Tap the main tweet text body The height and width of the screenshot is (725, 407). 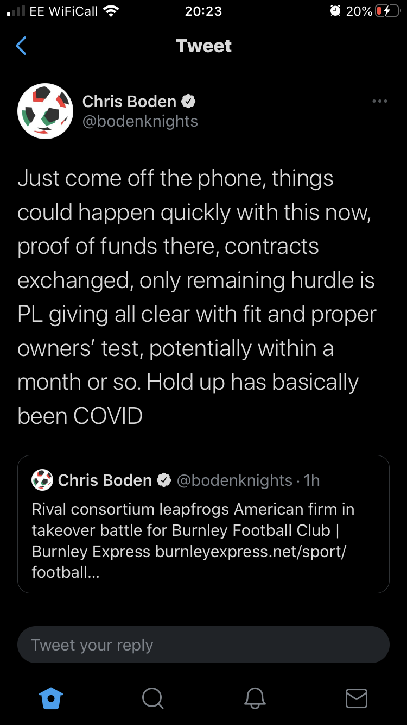point(196,297)
